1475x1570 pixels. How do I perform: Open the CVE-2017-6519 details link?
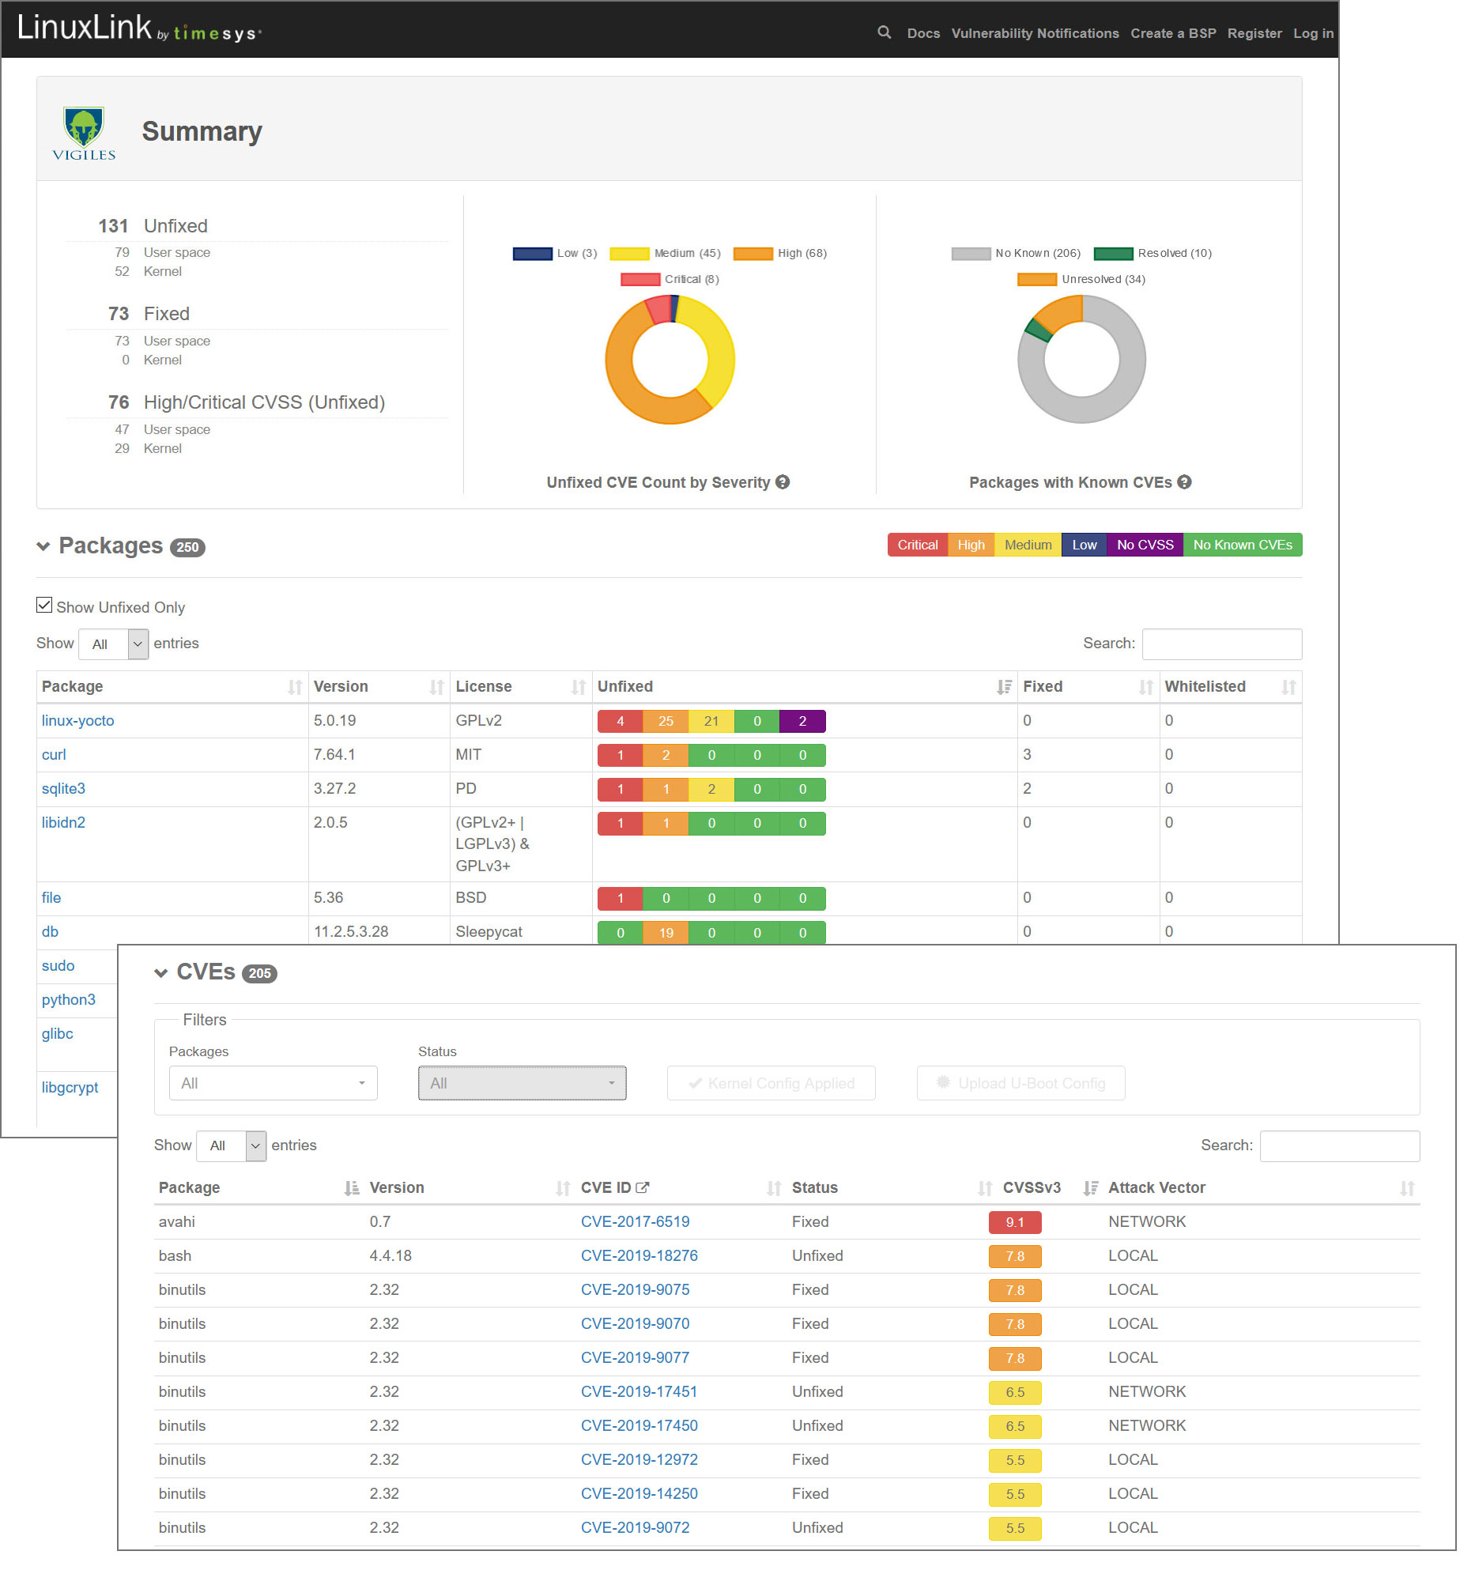click(635, 1221)
